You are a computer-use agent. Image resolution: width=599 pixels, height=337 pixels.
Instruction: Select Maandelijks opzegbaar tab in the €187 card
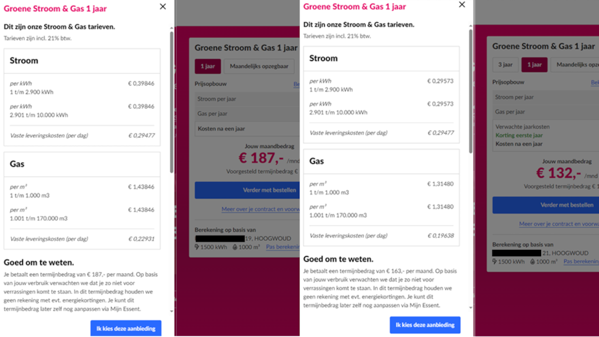259,66
